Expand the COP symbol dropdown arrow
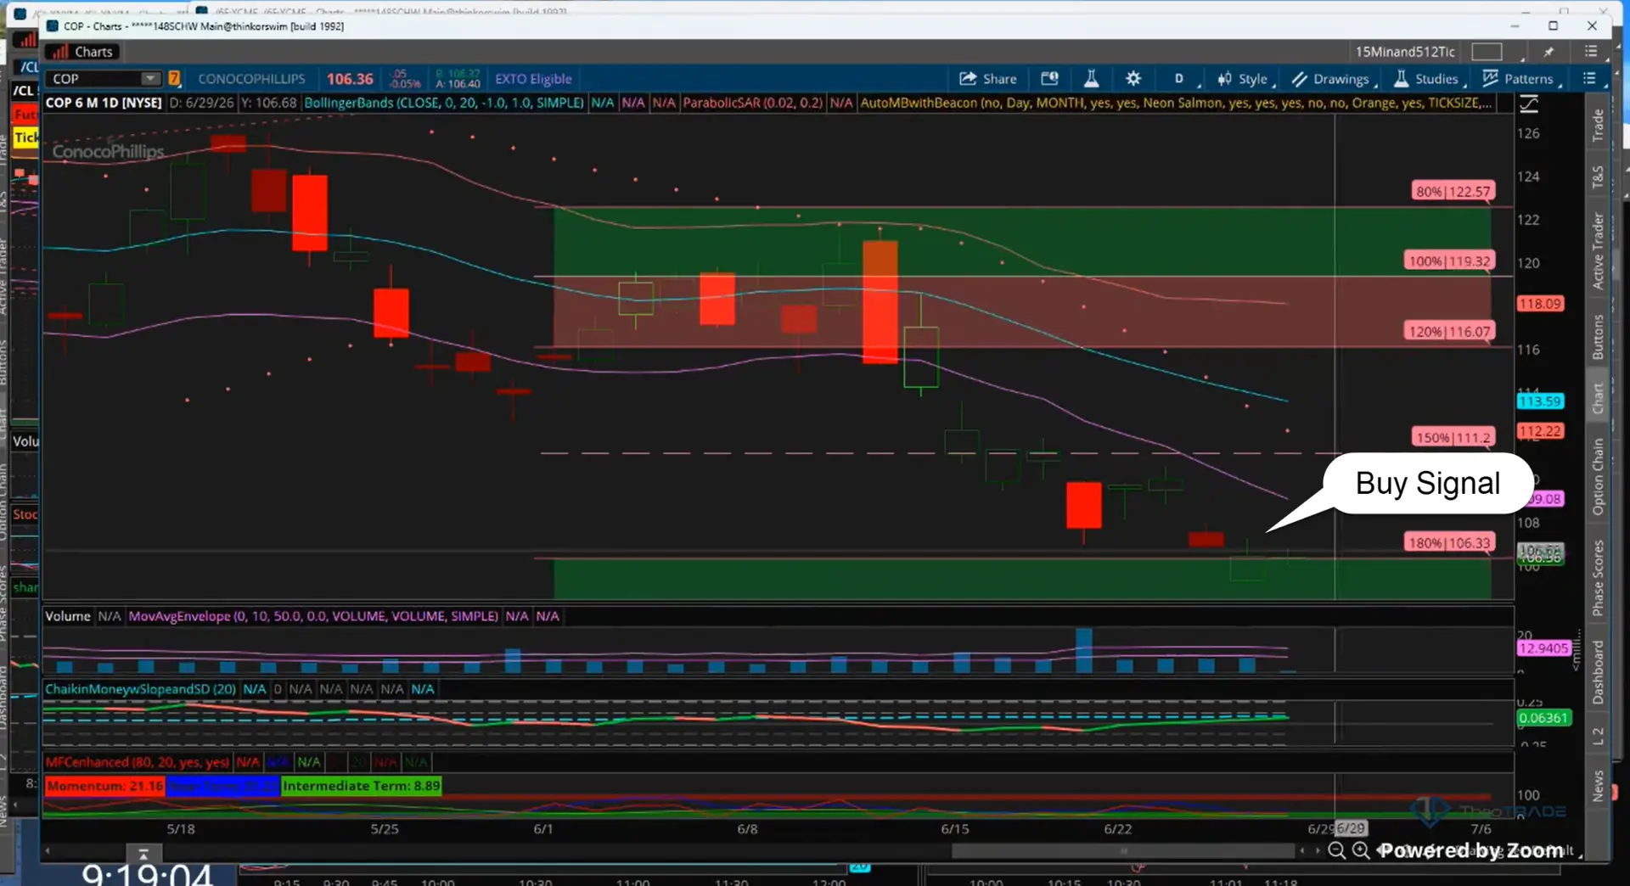This screenshot has width=1630, height=886. point(149,79)
